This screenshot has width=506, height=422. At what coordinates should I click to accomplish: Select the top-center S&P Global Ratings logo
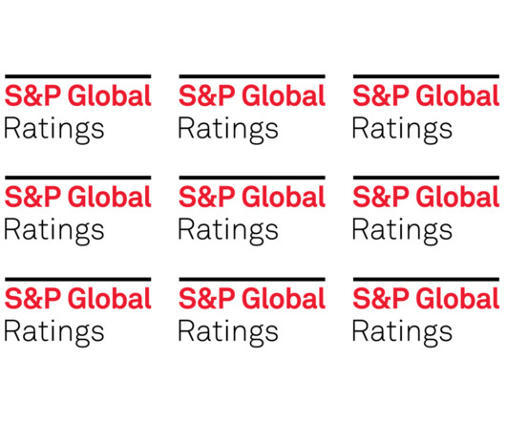coord(252,110)
